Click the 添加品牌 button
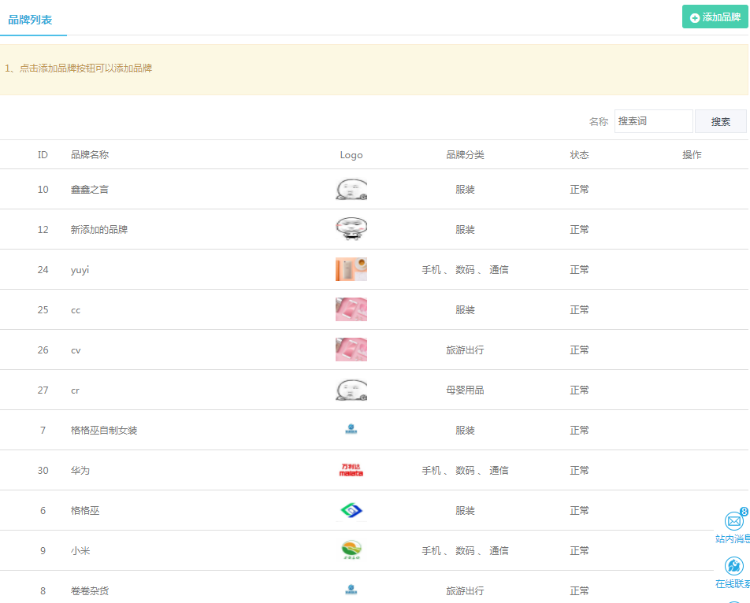The height and width of the screenshot is (603, 750). tap(715, 17)
